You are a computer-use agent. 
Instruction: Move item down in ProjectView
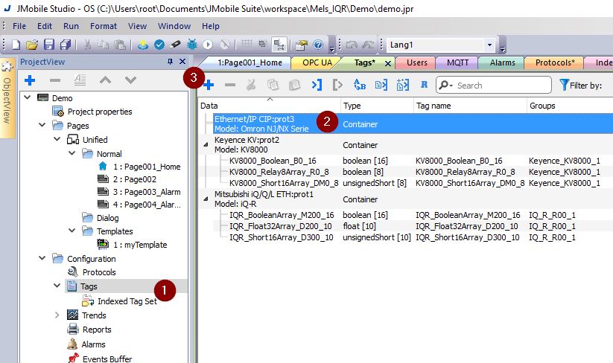coord(130,80)
